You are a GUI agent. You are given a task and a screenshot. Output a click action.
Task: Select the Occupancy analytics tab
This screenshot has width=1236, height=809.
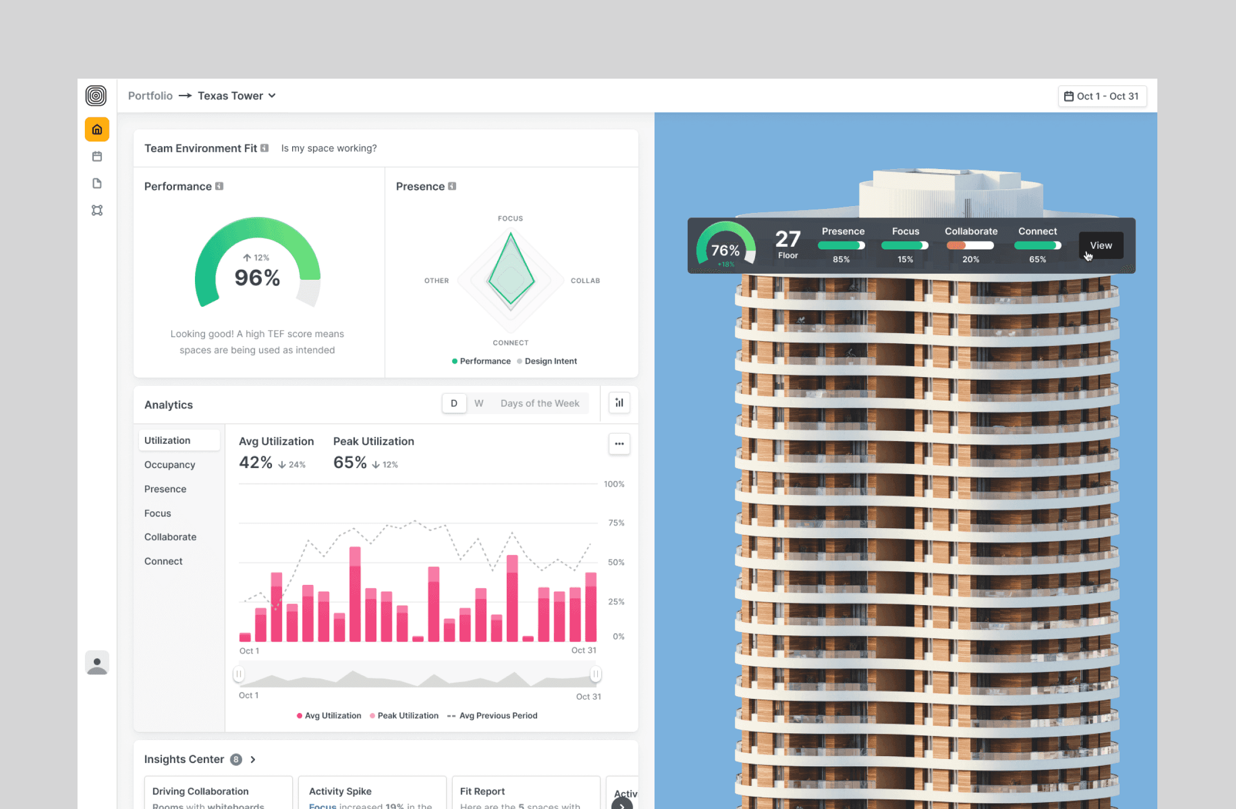click(170, 465)
